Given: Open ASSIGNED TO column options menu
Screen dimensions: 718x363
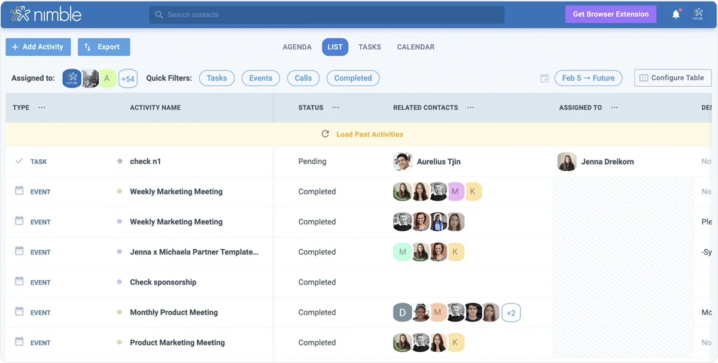Looking at the screenshot, I should [614, 108].
